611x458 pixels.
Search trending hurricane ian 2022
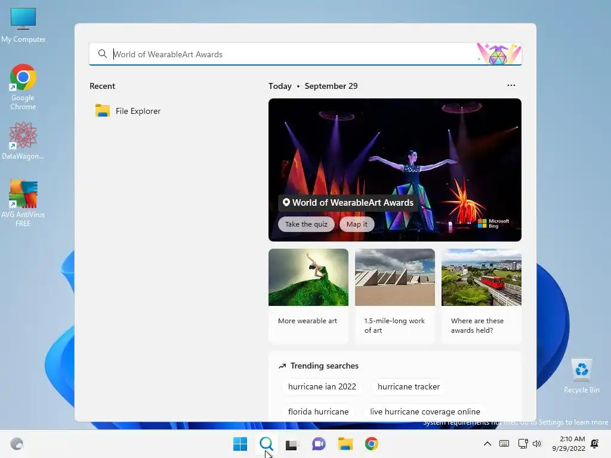pyautogui.click(x=322, y=386)
